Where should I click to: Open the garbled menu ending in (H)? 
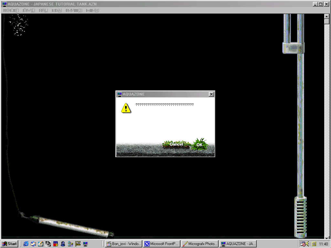(92, 10)
